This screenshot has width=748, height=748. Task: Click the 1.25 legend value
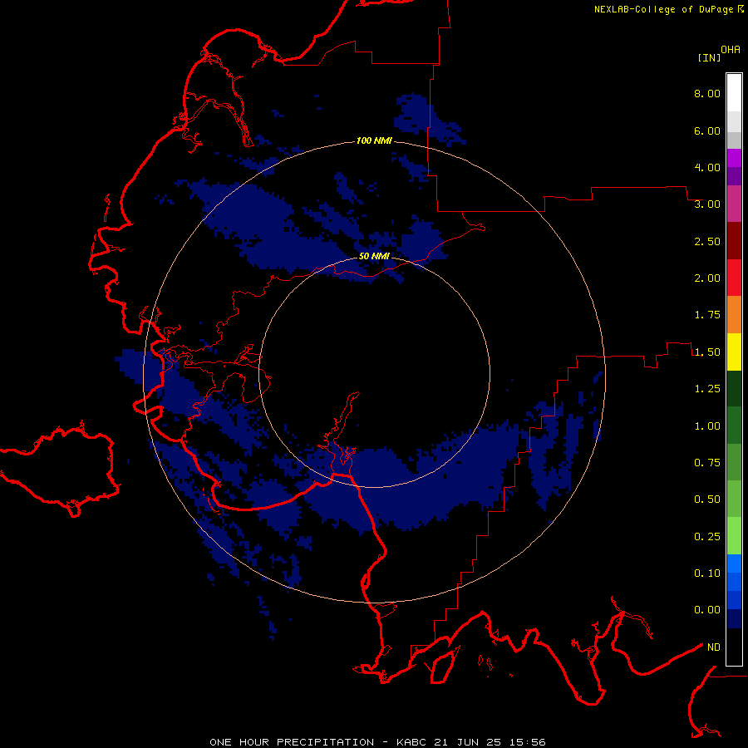coord(707,389)
